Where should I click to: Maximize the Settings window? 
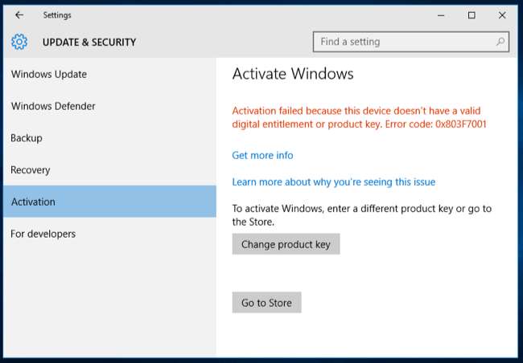472,14
